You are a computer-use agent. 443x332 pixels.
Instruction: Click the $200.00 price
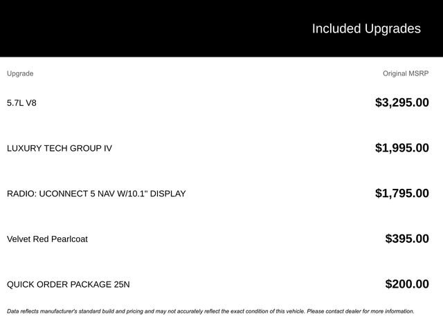407,284
